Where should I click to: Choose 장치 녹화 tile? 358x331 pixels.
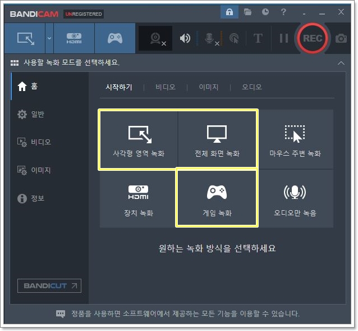point(139,199)
